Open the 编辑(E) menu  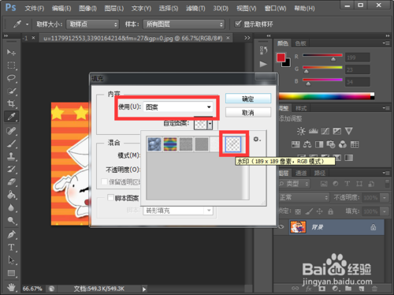(x=61, y=9)
